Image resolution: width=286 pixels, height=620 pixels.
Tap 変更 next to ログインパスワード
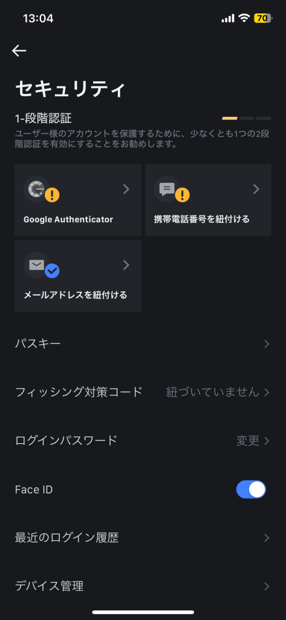(248, 441)
